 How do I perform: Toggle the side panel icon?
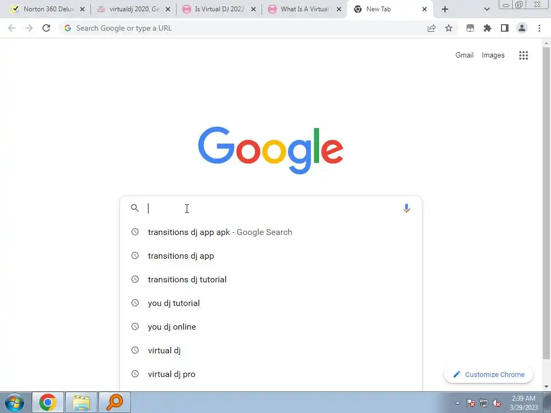click(x=505, y=28)
